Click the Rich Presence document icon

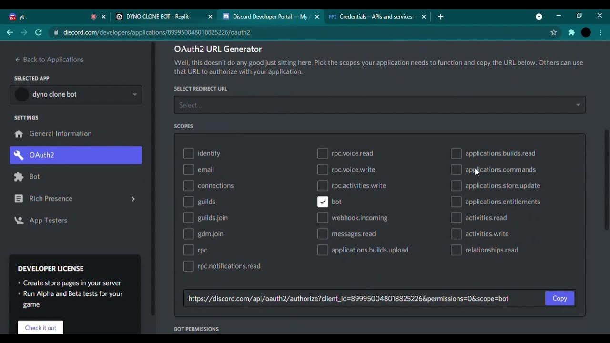click(19, 199)
